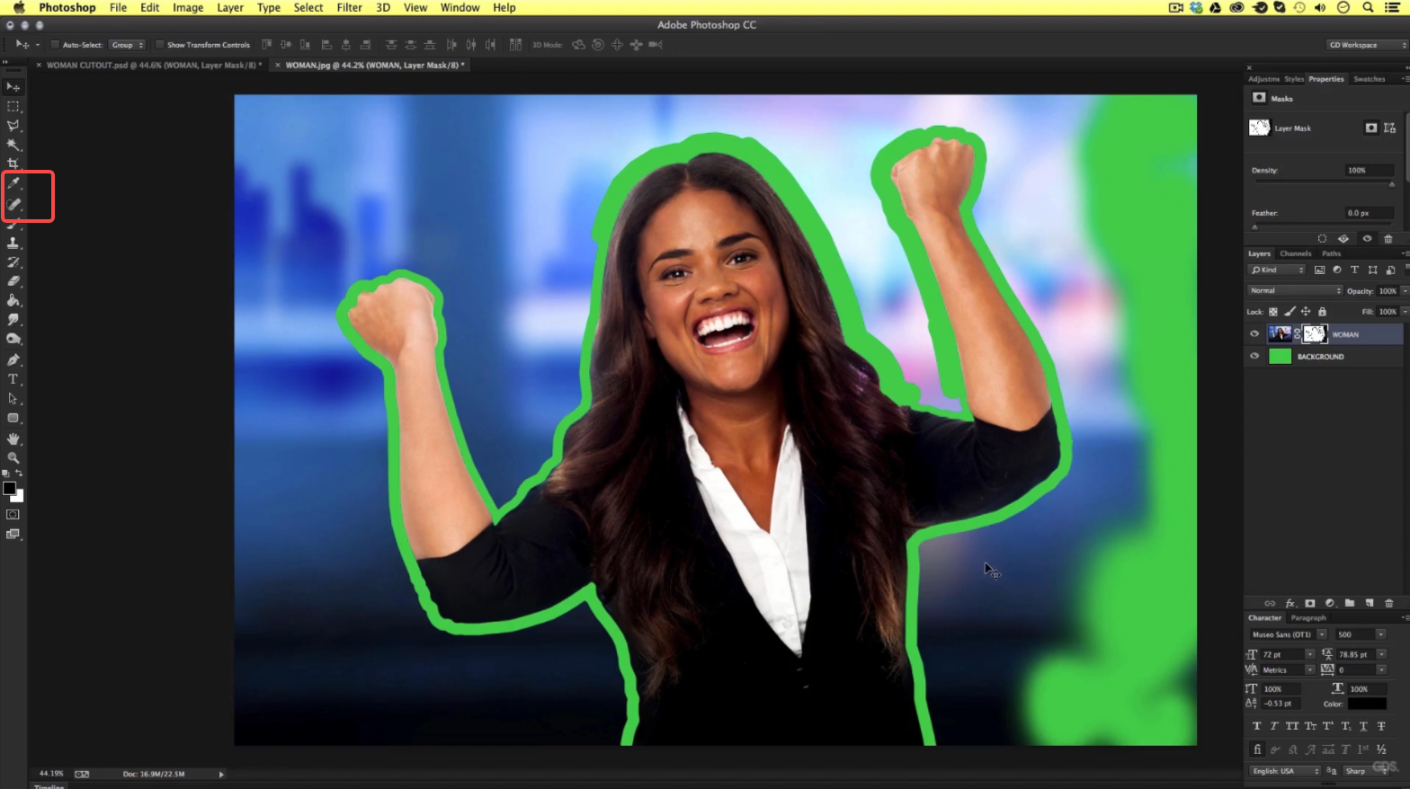This screenshot has height=789, width=1410.
Task: Select the Path Selection tool
Action: 13,399
